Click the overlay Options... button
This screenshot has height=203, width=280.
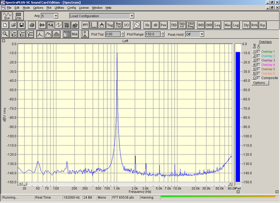pyautogui.click(x=260, y=83)
